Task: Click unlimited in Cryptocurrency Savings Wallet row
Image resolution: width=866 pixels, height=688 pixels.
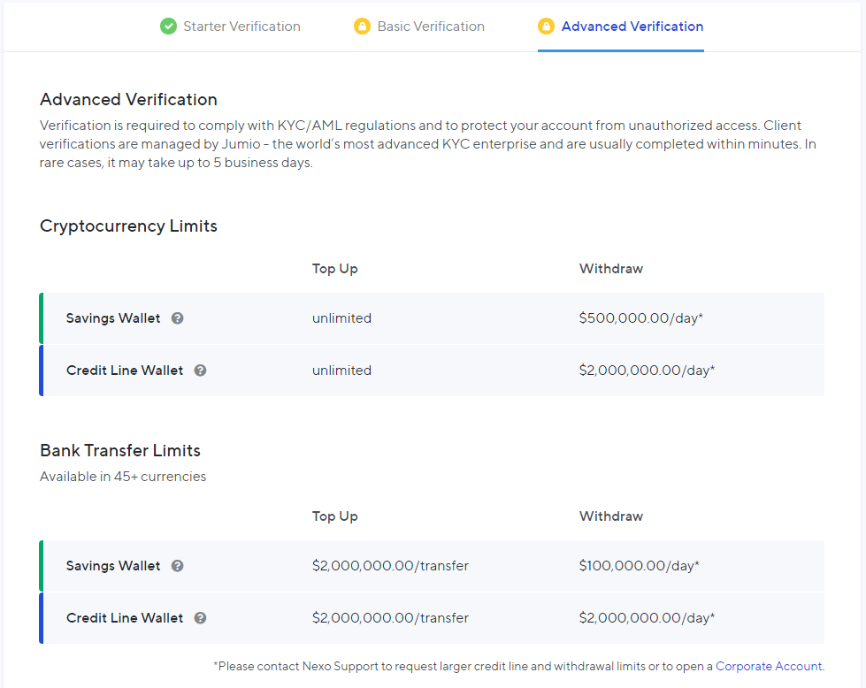Action: point(341,318)
